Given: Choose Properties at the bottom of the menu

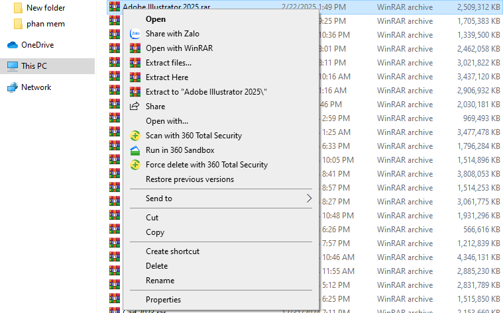Looking at the screenshot, I should pyautogui.click(x=163, y=300).
